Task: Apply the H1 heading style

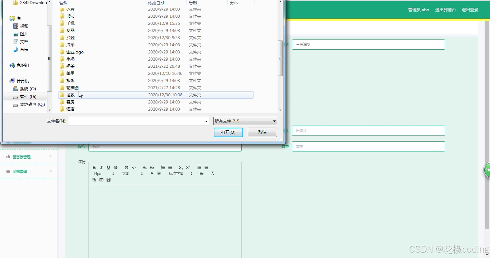Action: pyautogui.click(x=145, y=167)
